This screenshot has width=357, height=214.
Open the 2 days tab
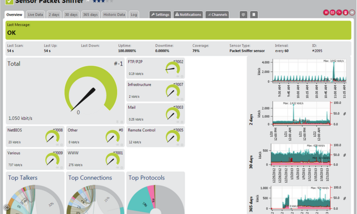coord(54,15)
